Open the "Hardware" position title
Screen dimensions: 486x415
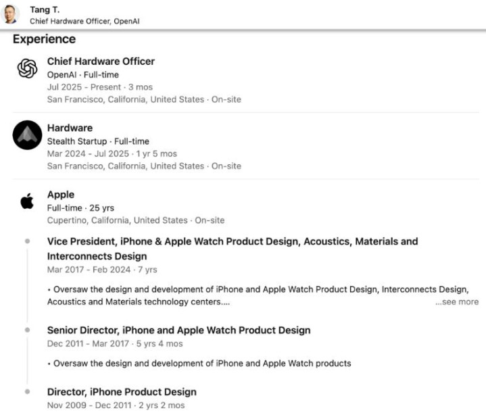[x=70, y=128]
